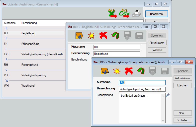
Task: Export the list as CSV
Action: [125, 13]
